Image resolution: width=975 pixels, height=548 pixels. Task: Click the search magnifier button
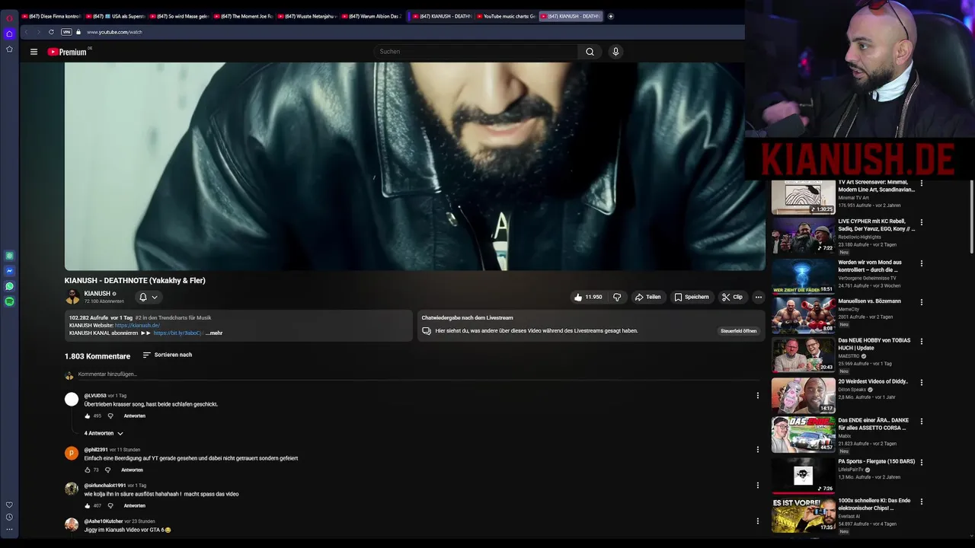pos(590,52)
